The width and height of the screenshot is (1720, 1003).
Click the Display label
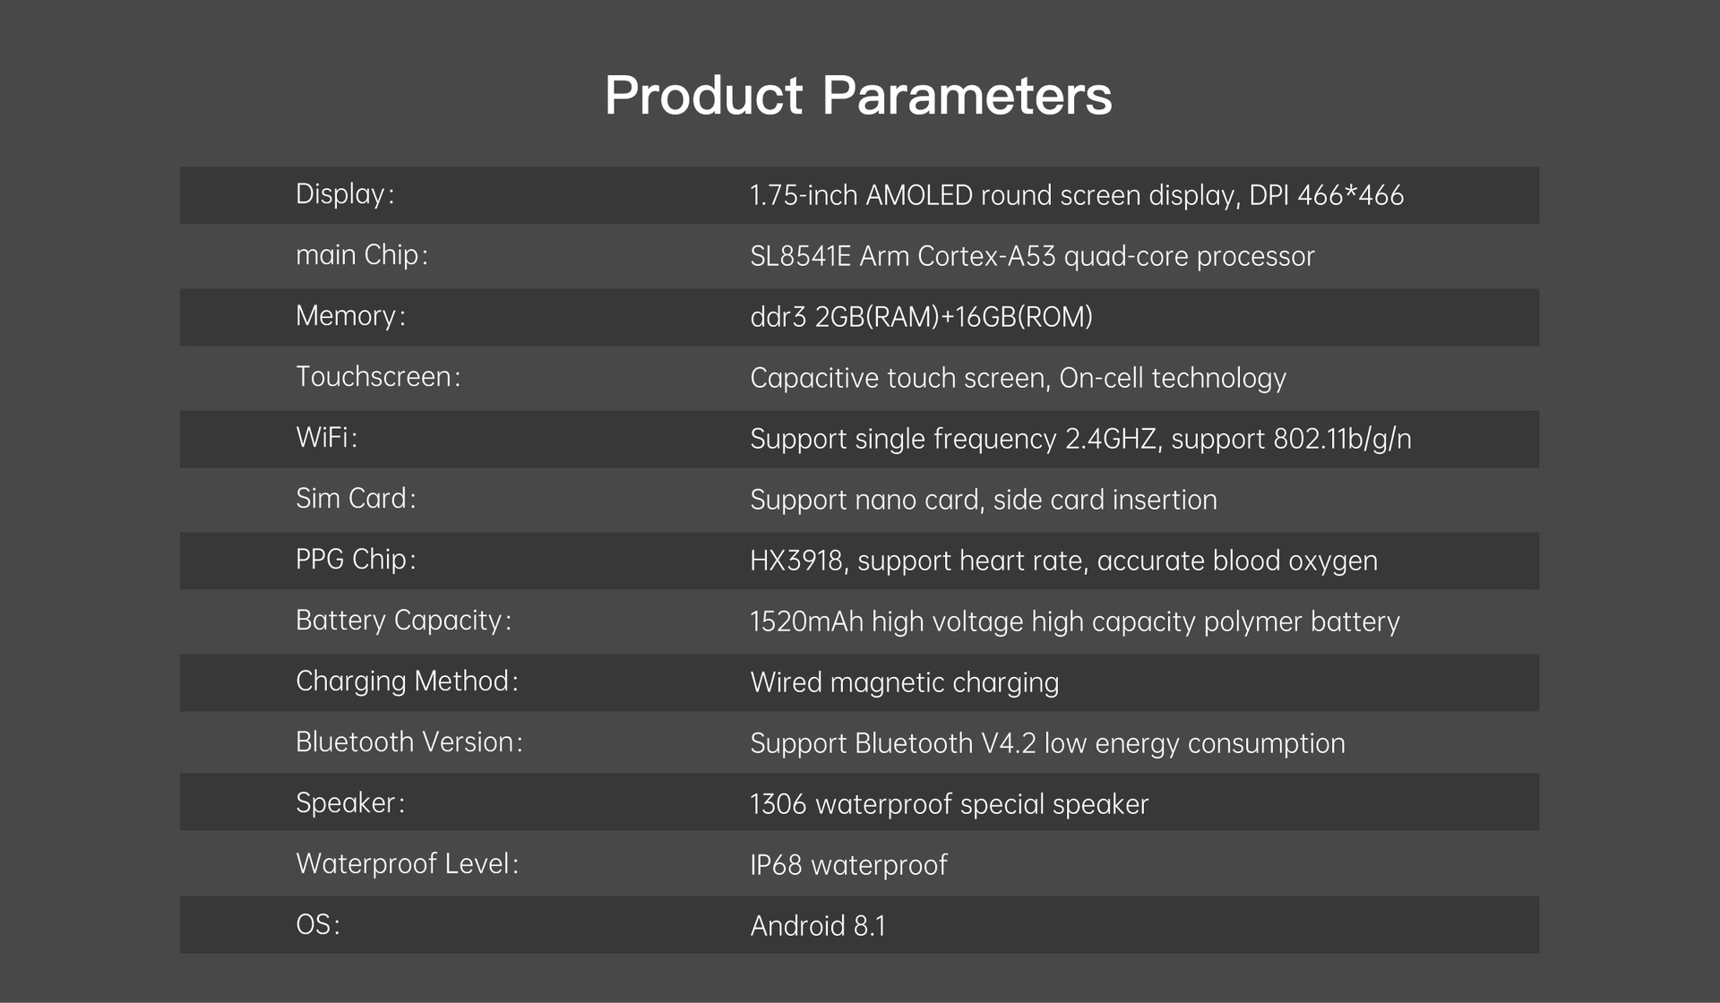[x=345, y=194]
